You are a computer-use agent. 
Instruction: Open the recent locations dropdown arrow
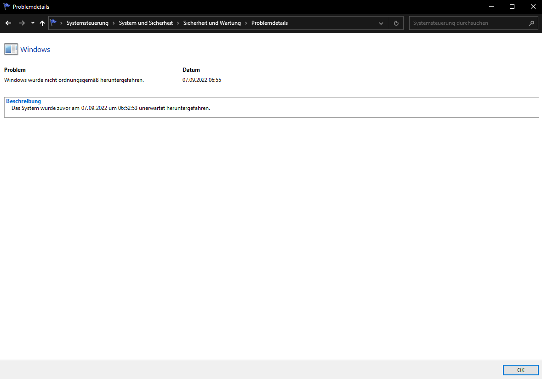coord(33,23)
